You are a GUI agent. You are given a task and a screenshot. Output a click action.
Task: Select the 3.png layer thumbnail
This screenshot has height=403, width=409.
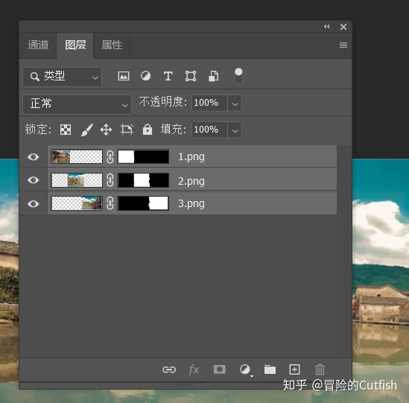77,203
